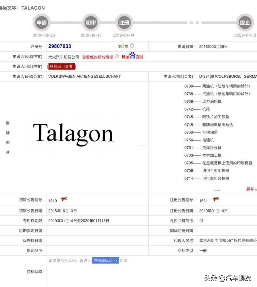Viewport: 257px width, 287px height.
Task: Click goods item 0738 汽油机
Action: coord(217,94)
